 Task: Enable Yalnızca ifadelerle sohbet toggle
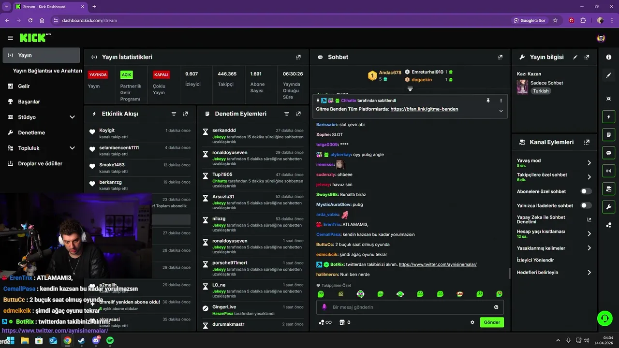[586, 205]
